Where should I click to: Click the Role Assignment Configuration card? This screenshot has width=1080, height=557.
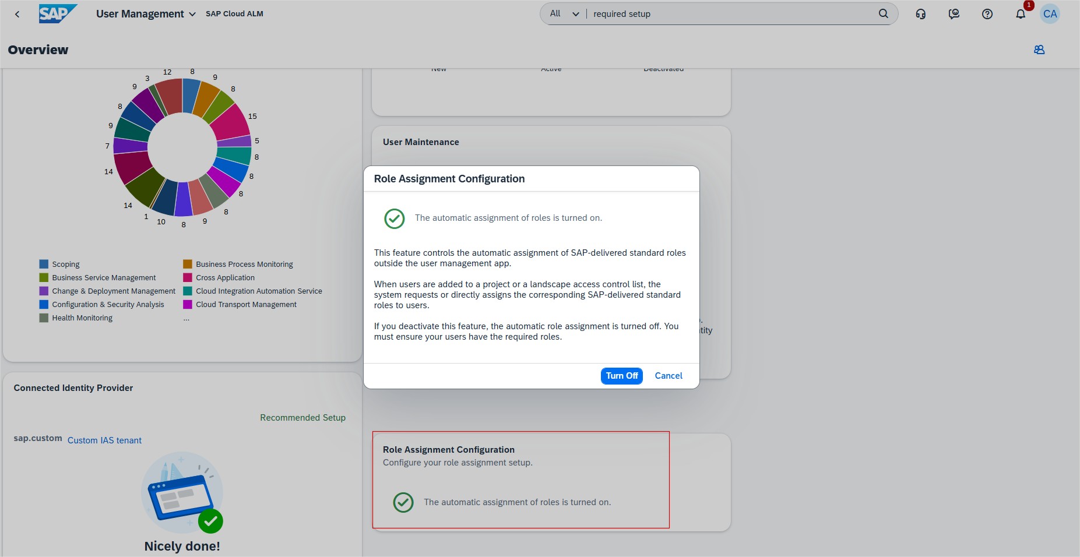pos(520,480)
